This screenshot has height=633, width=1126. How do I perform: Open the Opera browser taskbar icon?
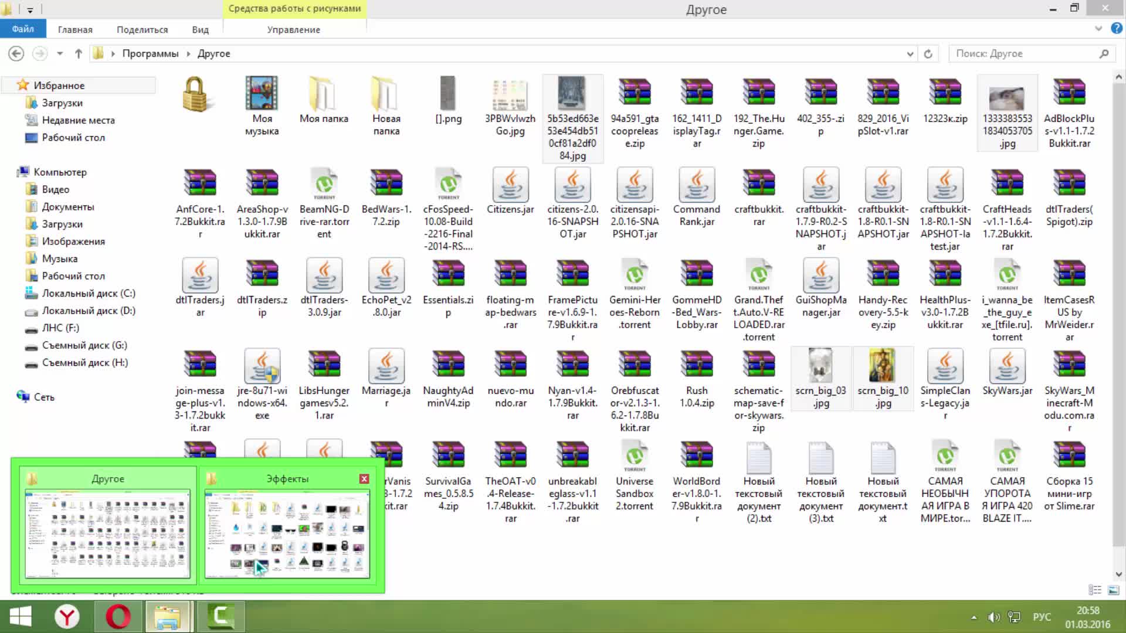(x=118, y=617)
